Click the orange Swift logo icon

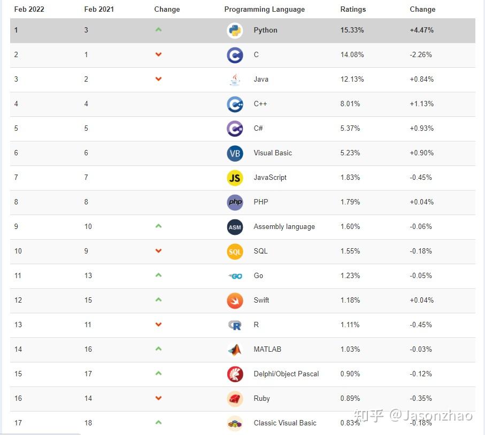point(235,300)
